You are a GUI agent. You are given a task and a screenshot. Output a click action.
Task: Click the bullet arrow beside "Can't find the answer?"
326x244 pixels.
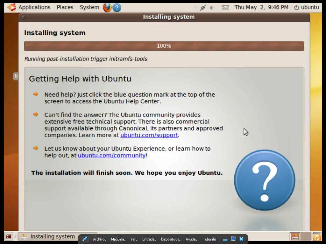pos(36,114)
